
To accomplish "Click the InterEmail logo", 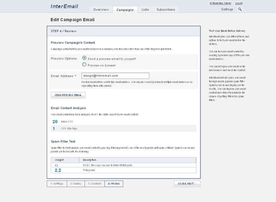I will click(x=65, y=6).
